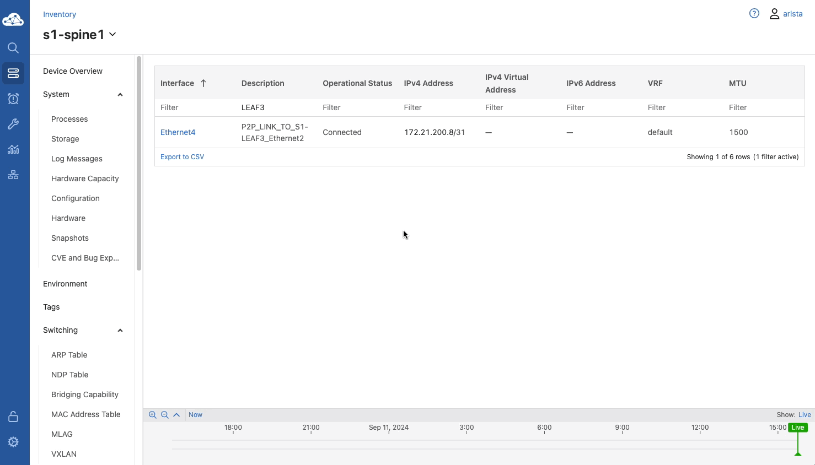
Task: Collapse the System section
Action: pyautogui.click(x=120, y=95)
